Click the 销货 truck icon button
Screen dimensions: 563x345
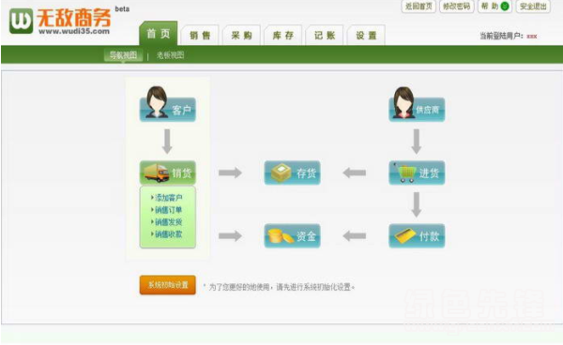click(x=167, y=172)
